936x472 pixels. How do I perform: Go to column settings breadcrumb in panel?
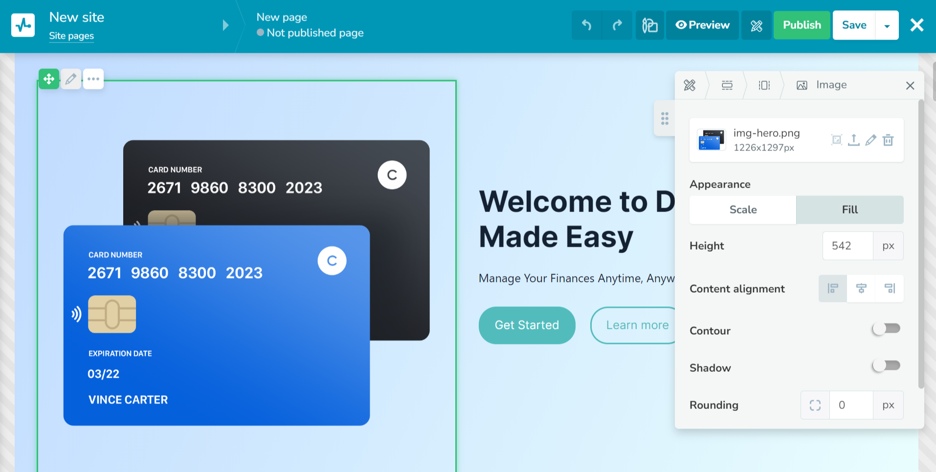coord(764,86)
